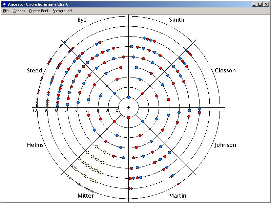
Task: Maximize the Ancestor Circle window
Action: point(260,4)
